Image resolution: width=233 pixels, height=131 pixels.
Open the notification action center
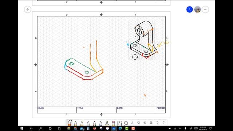pos(210,128)
